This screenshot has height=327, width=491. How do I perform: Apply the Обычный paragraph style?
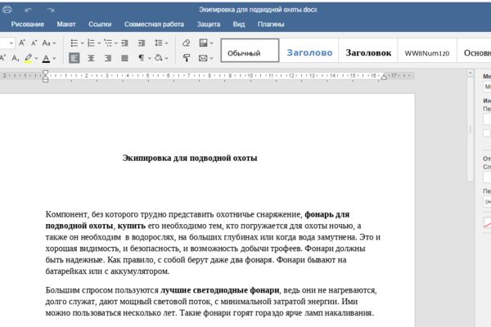[250, 51]
